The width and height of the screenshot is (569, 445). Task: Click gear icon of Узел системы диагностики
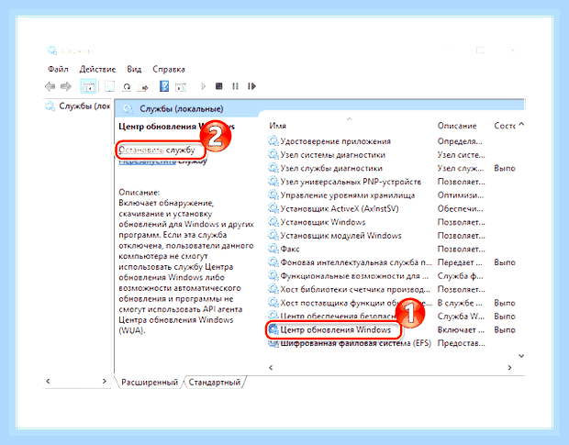(273, 154)
